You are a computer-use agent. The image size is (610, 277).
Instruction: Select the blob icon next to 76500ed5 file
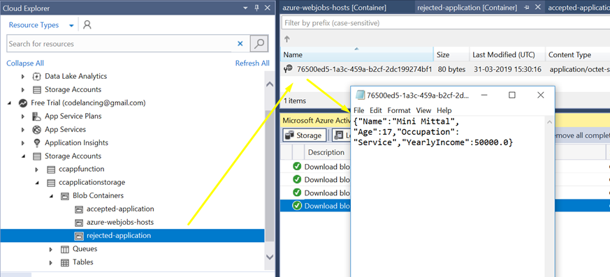[289, 69]
